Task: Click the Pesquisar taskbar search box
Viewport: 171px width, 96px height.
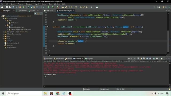Action: point(24,94)
